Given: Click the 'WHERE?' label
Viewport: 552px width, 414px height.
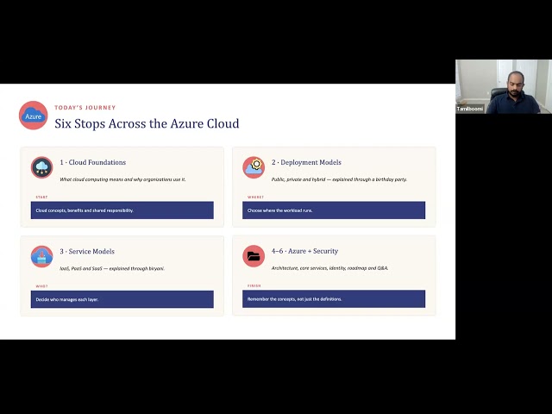Looking at the screenshot, I should click(x=255, y=198).
